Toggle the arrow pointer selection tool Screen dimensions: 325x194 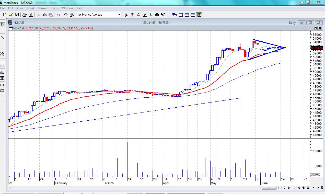[2, 24]
